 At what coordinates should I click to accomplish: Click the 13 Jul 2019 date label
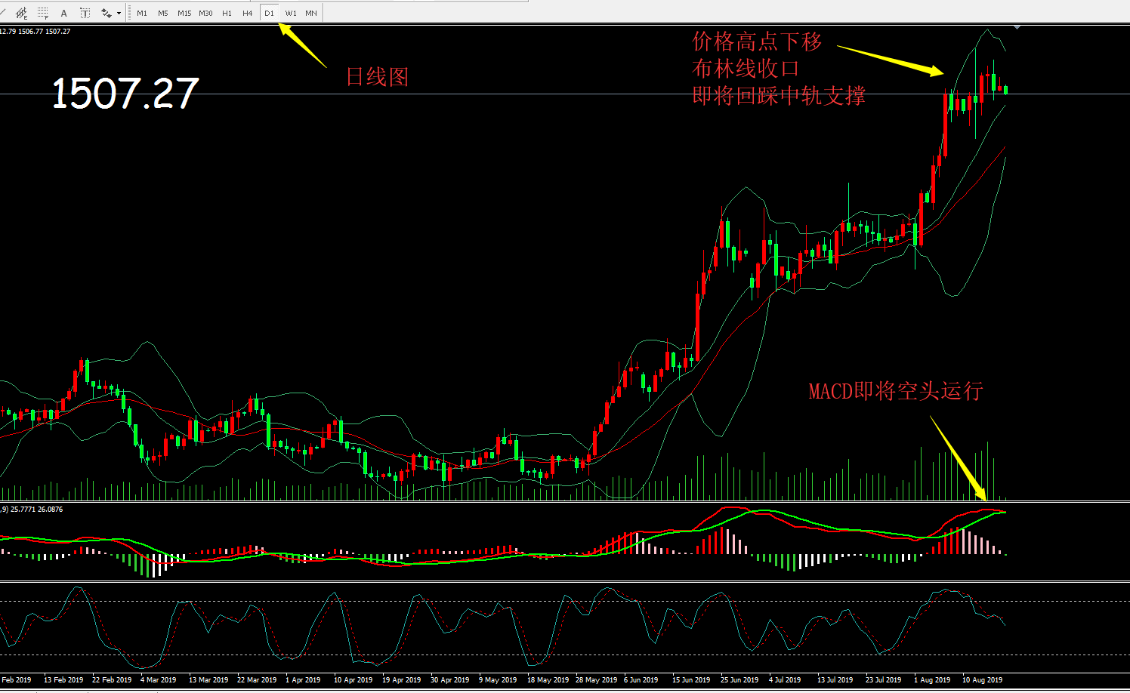click(835, 679)
